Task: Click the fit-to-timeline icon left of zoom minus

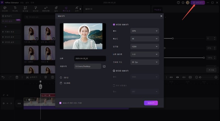Action: tap(190, 77)
